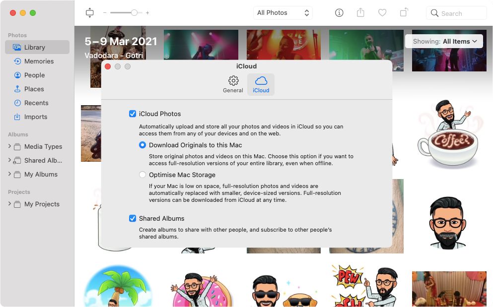
Task: Open the Imports section
Action: [36, 117]
